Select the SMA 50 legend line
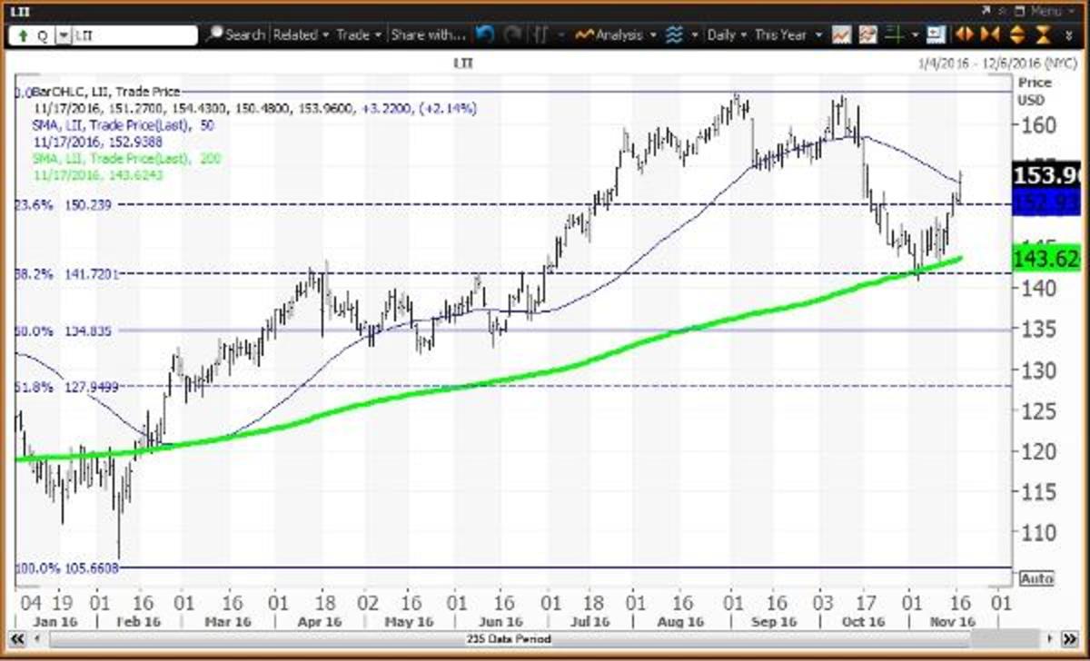Viewport: 1090px width, 661px height. 123,124
